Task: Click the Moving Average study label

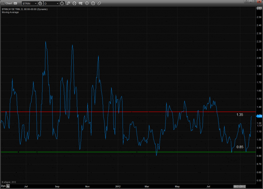Action: [10, 12]
